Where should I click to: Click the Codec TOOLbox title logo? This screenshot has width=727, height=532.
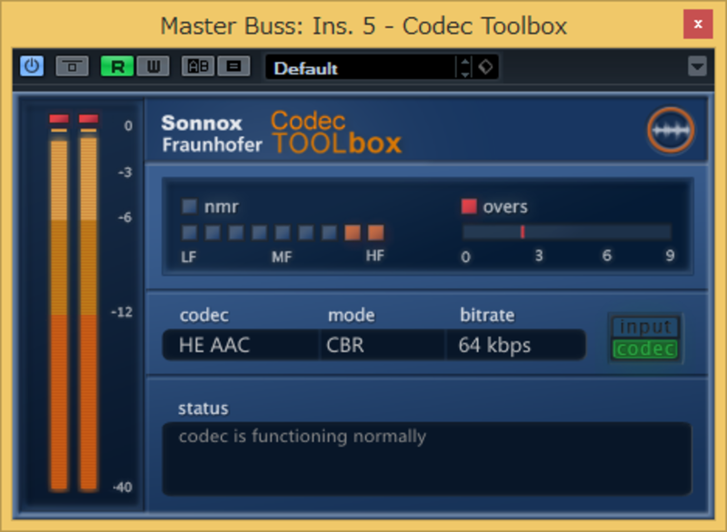pos(336,133)
